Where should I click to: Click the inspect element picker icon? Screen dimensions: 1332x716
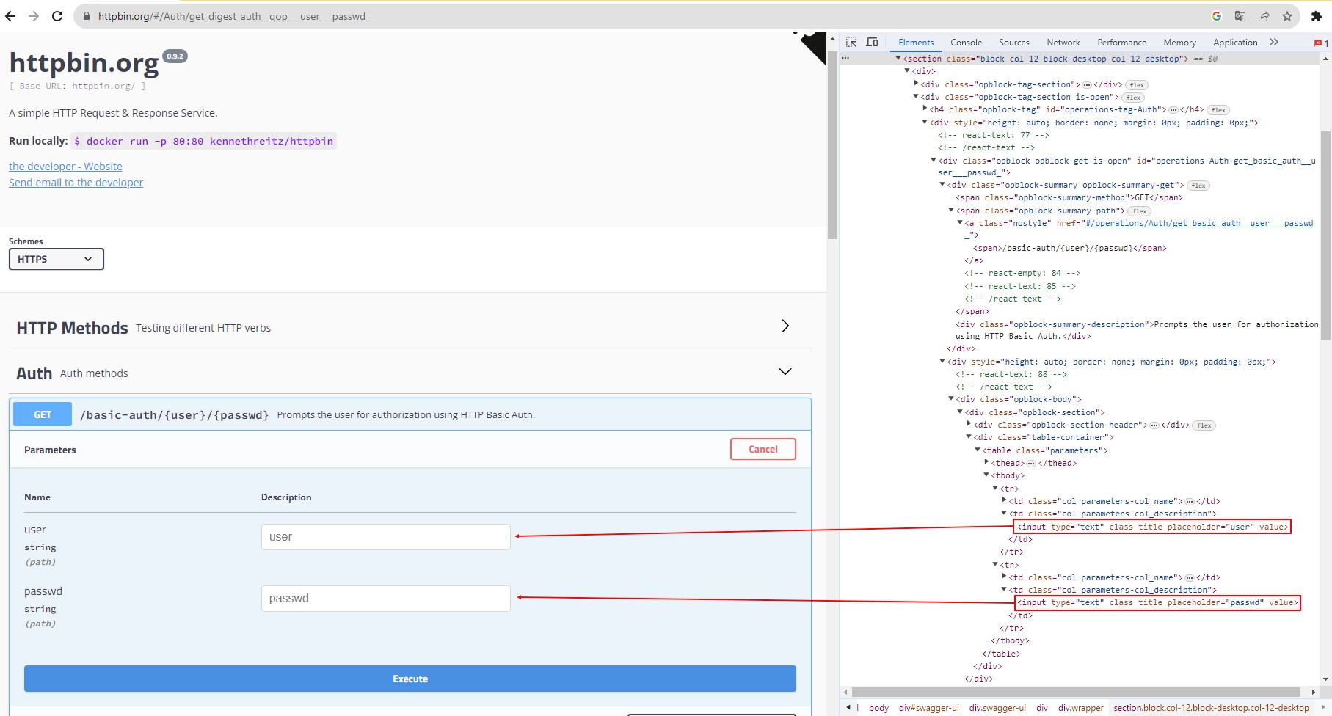pos(851,43)
